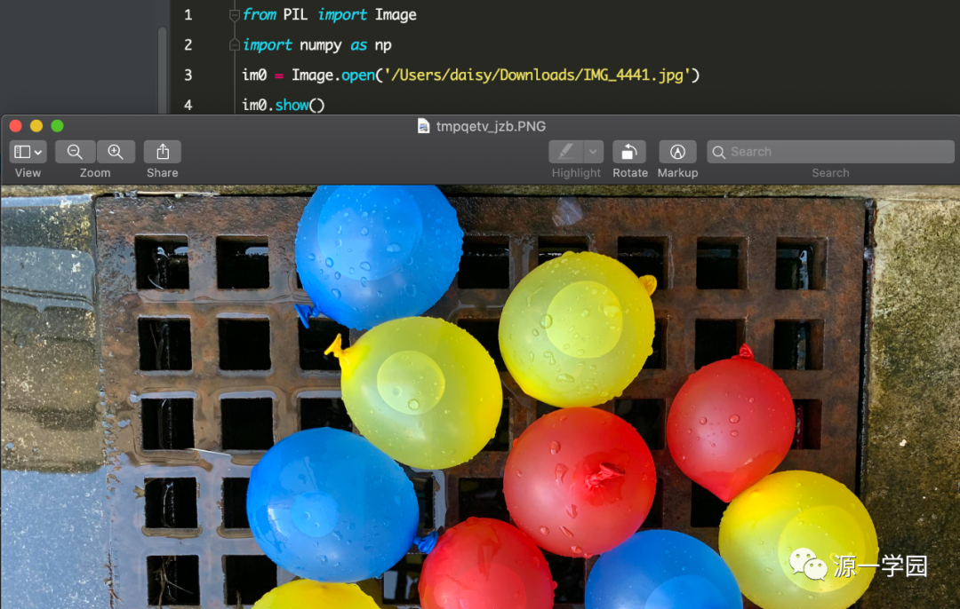Collapse the code fold marker on line 2

tap(234, 44)
